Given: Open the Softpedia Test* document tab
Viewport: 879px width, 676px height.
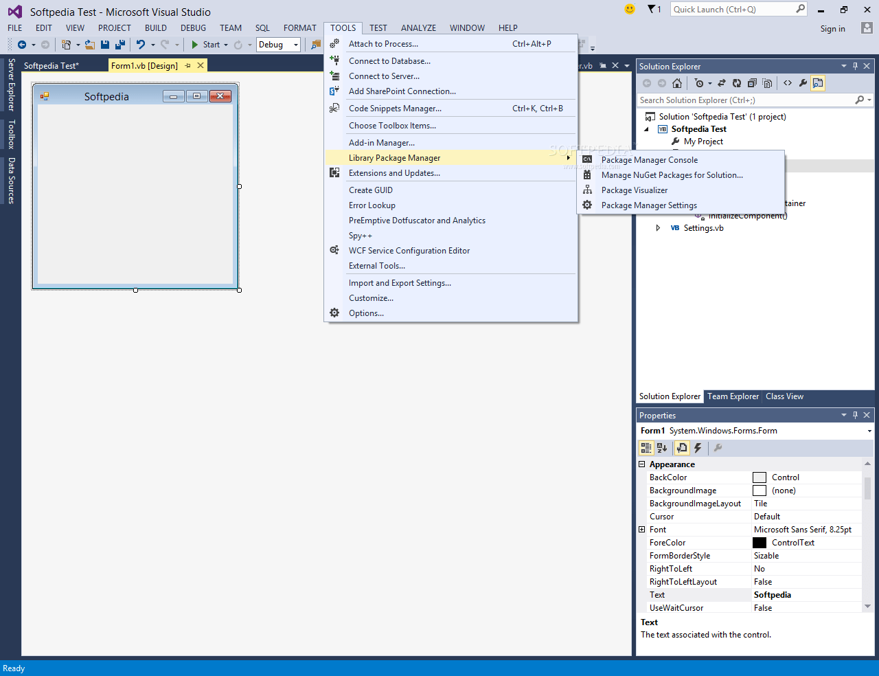Looking at the screenshot, I should (x=52, y=66).
